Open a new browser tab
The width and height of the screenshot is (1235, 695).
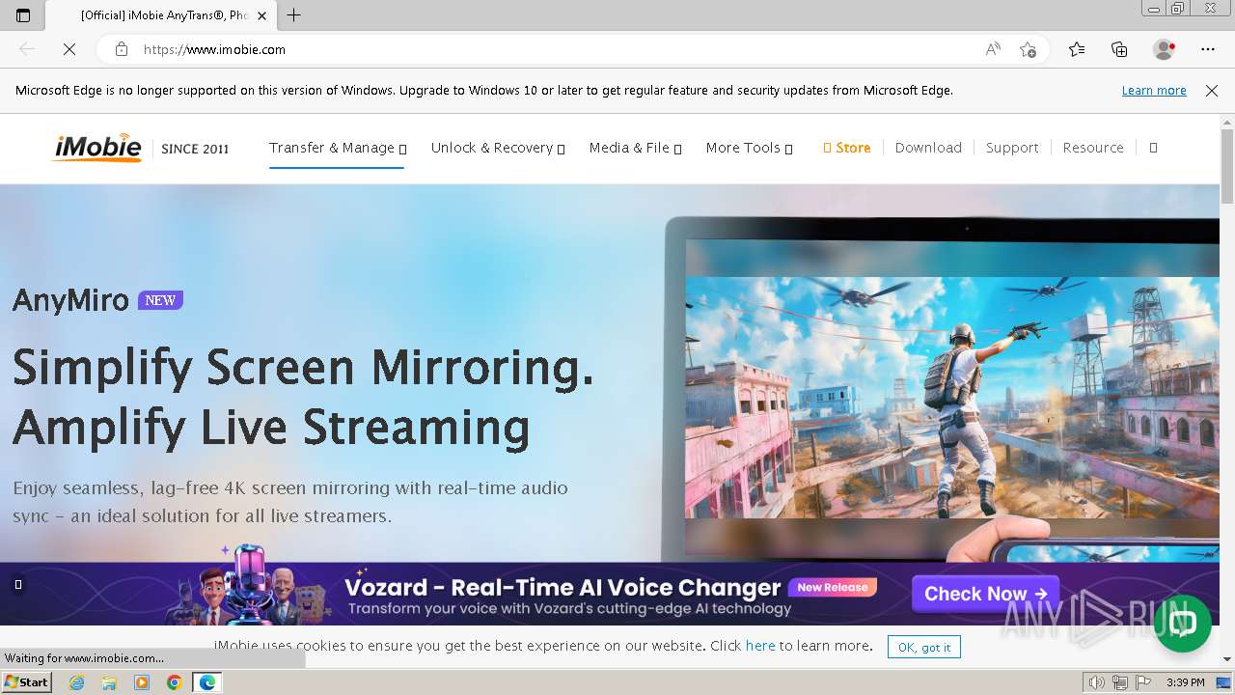click(x=294, y=15)
